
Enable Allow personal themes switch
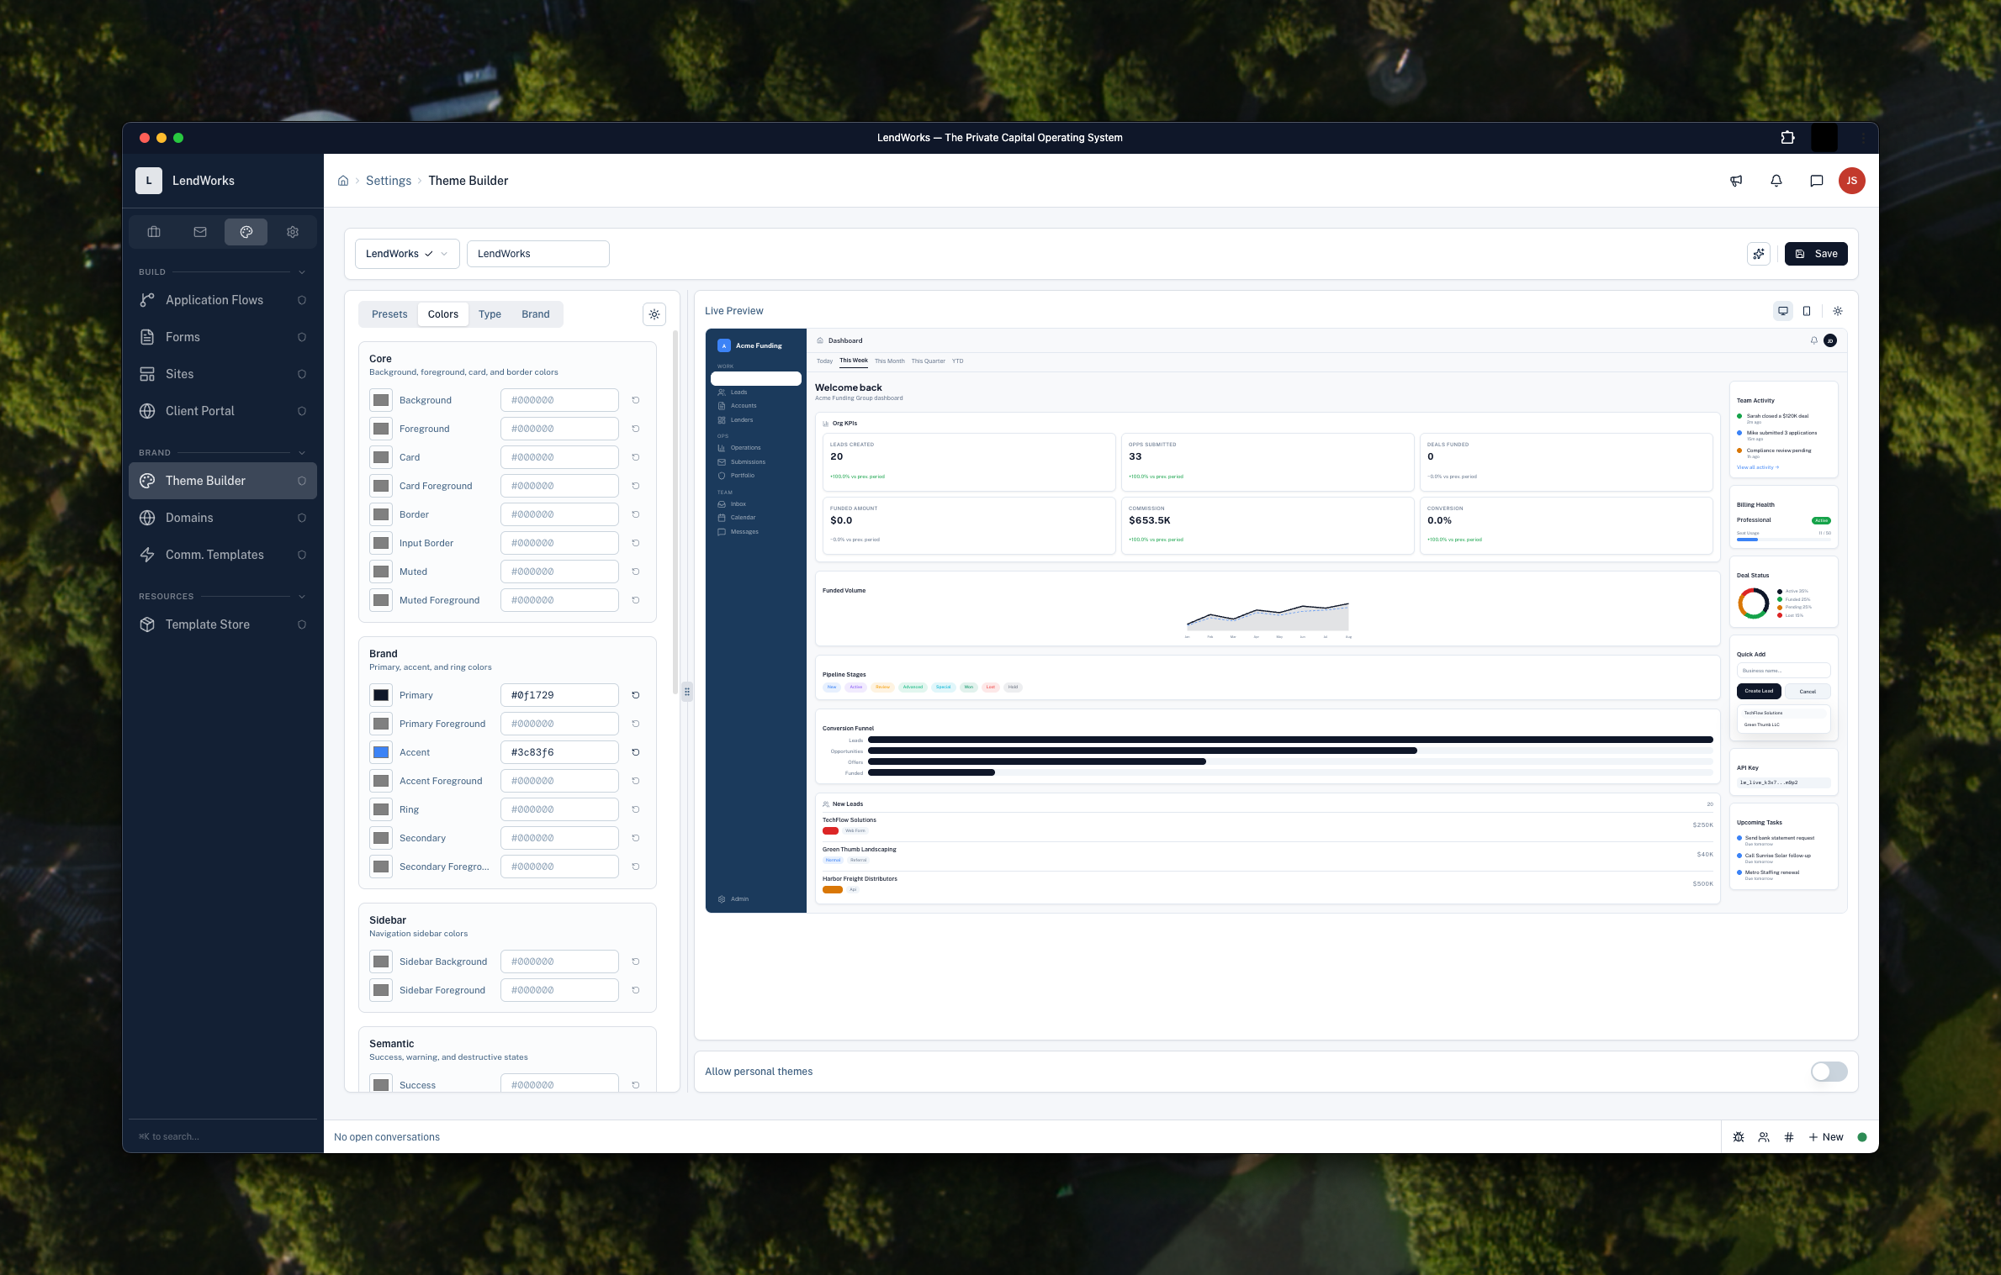pos(1829,1072)
